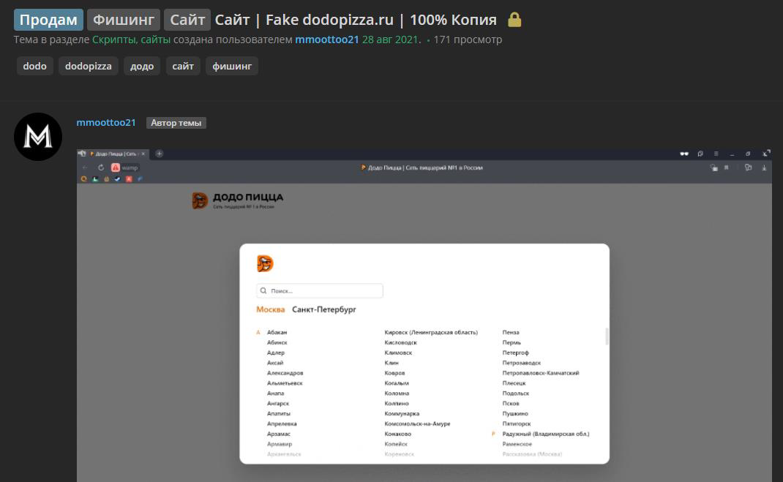Choose Санкт-Петербург in the city dialog
This screenshot has height=482, width=783.
click(324, 309)
